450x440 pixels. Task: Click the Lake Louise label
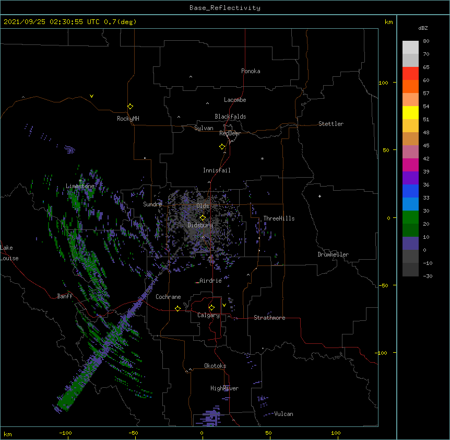[9, 253]
